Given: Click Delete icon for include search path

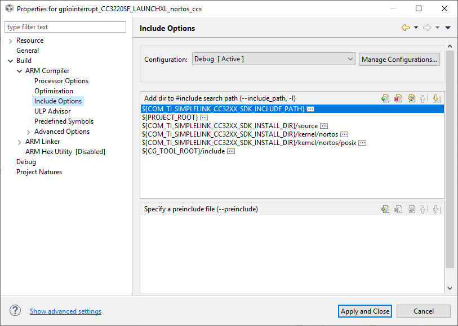Looking at the screenshot, I should 398,98.
